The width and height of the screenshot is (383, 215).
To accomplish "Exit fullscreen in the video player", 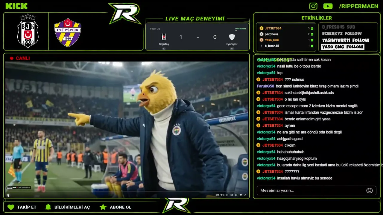I will [245, 195].
